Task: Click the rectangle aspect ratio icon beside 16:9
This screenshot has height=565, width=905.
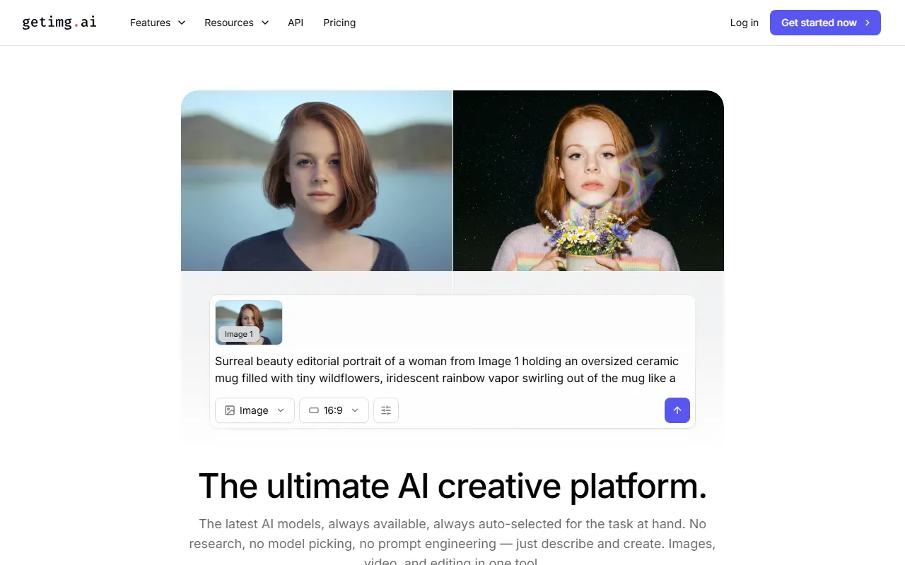Action: [314, 410]
